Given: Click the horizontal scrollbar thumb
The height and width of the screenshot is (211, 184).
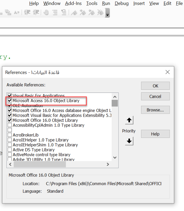Looking at the screenshot, I should click(x=40, y=164).
